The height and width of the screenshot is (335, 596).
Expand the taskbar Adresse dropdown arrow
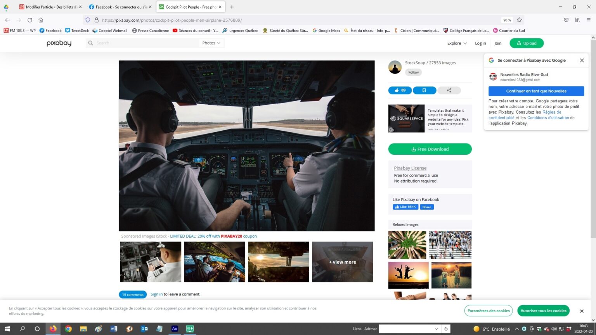(x=436, y=329)
